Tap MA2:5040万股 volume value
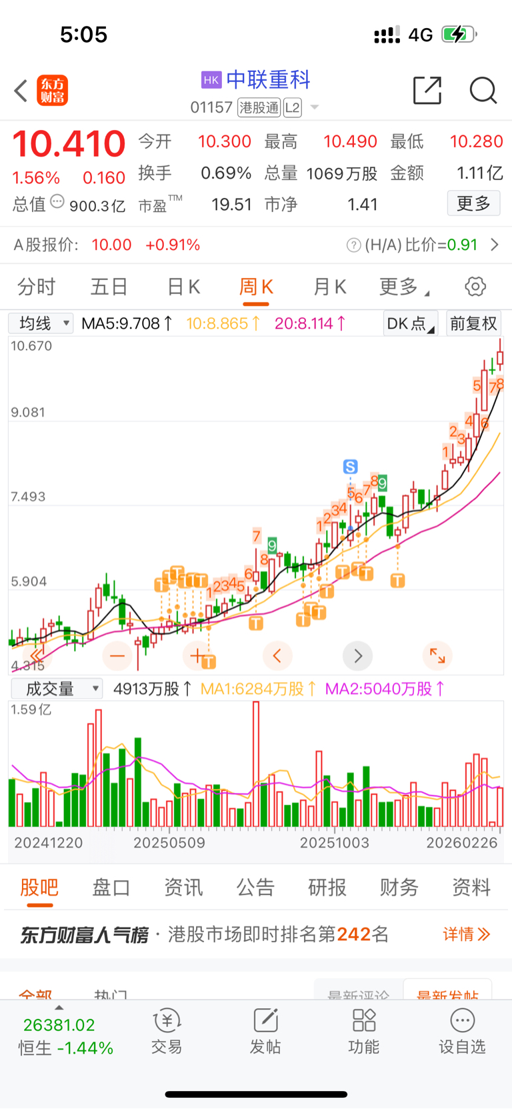Screen dimensions: 512x1109 pyautogui.click(x=385, y=689)
